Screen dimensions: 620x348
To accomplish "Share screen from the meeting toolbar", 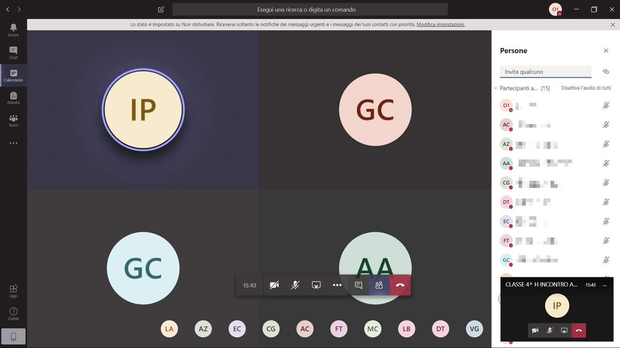I will tap(316, 285).
